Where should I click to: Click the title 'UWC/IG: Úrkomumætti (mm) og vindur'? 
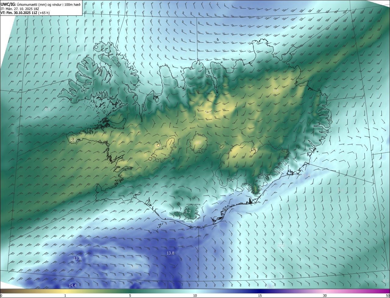(40, 4)
